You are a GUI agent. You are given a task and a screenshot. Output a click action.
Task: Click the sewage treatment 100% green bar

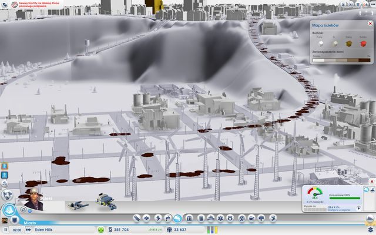pos(345,199)
